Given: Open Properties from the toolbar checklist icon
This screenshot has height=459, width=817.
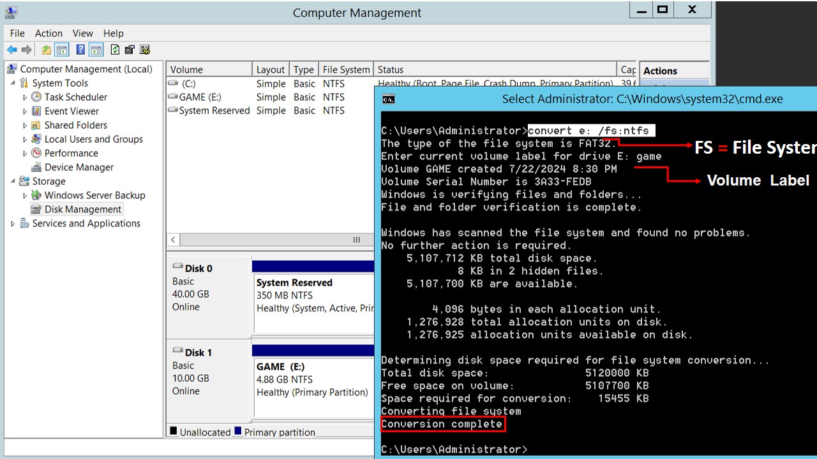Looking at the screenshot, I should [x=130, y=50].
